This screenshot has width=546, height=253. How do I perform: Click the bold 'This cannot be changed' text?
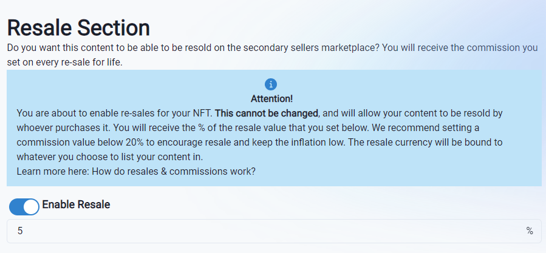(x=267, y=113)
